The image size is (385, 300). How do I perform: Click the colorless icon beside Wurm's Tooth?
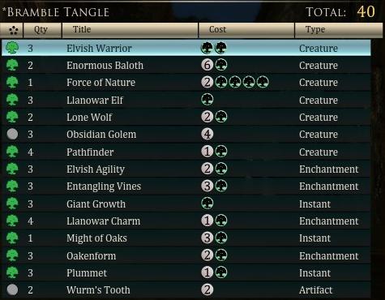[12, 289]
